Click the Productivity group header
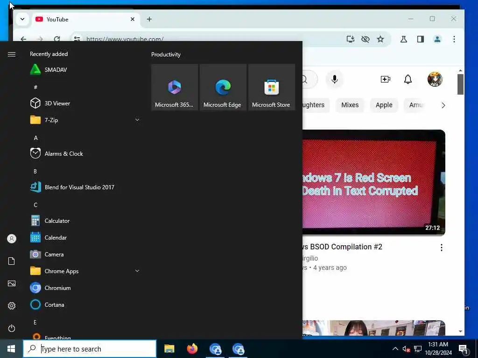The height and width of the screenshot is (358, 478). 166,55
